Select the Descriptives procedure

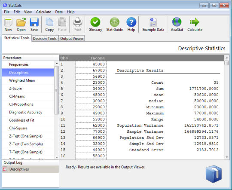pos(28,73)
